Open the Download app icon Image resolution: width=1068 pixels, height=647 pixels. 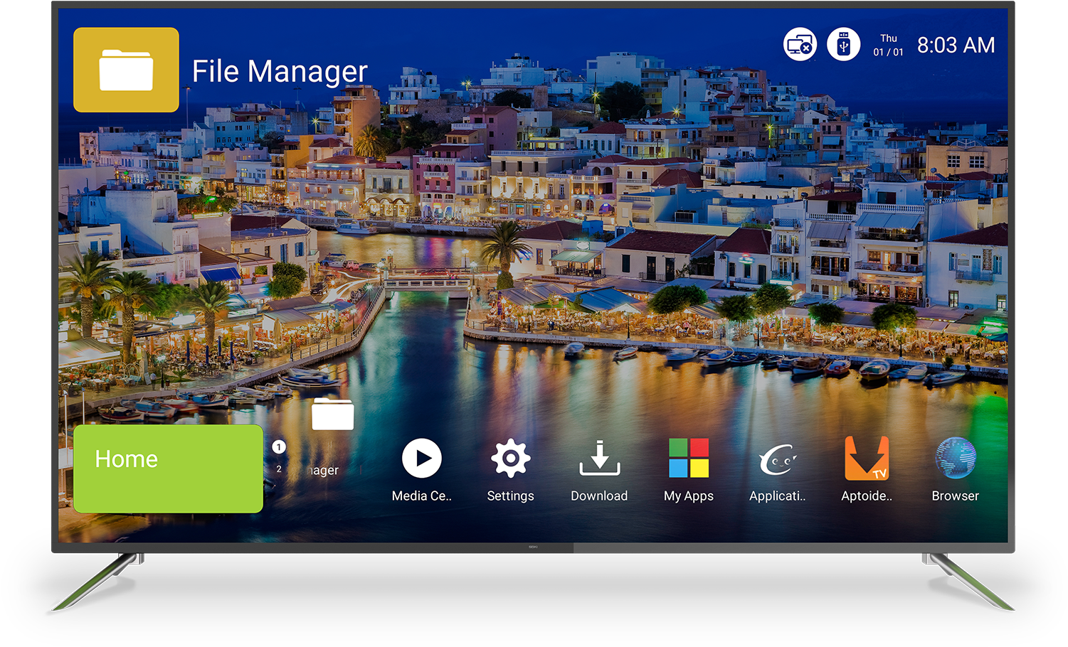click(x=599, y=459)
